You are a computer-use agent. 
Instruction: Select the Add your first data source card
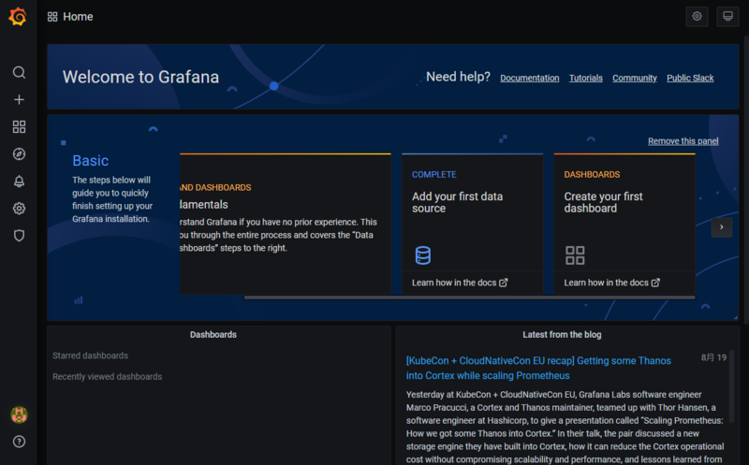point(473,224)
